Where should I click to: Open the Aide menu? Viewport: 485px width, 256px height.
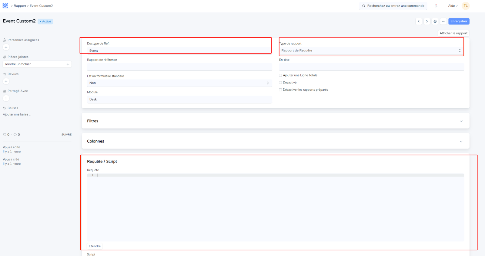(453, 6)
